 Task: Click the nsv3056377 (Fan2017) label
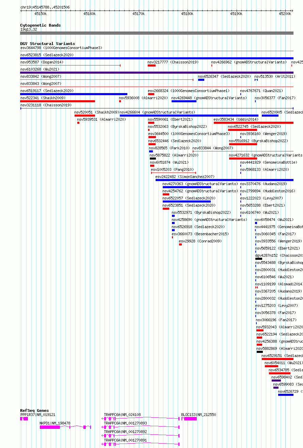click(275, 98)
